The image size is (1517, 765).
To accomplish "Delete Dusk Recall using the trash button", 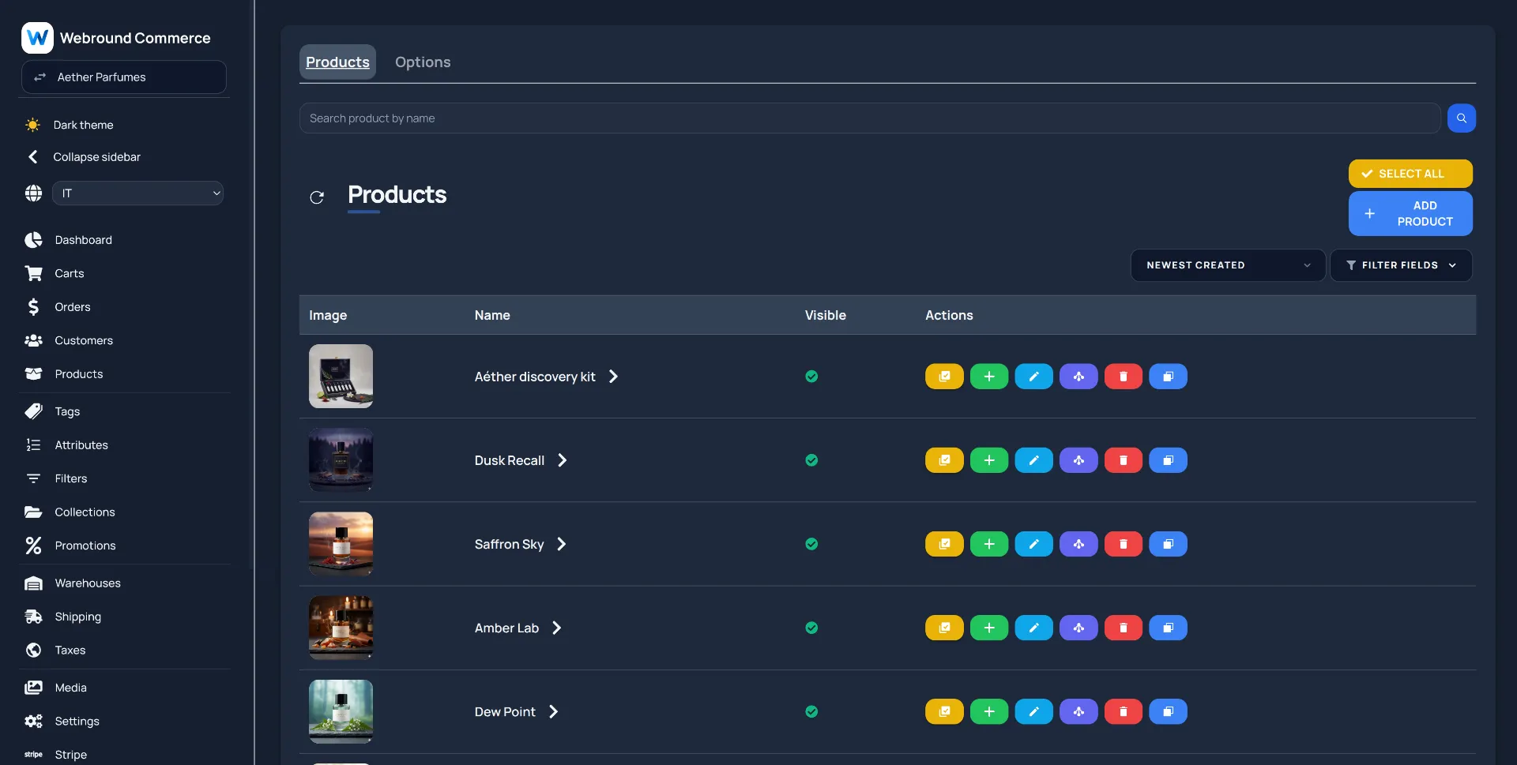I will pos(1123,460).
